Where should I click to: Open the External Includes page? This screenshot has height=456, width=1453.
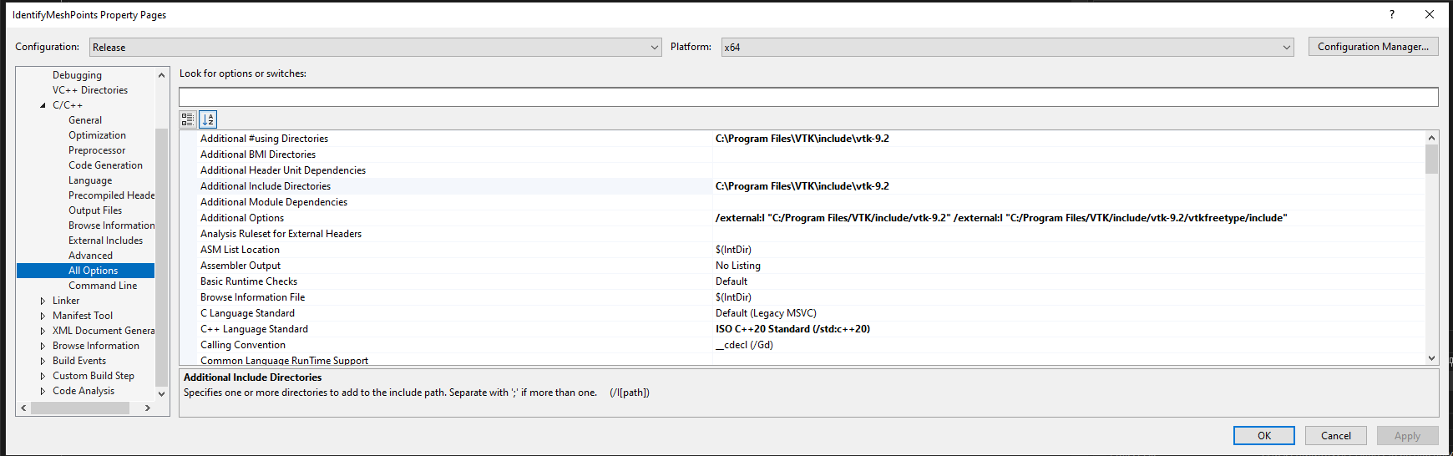coord(105,241)
